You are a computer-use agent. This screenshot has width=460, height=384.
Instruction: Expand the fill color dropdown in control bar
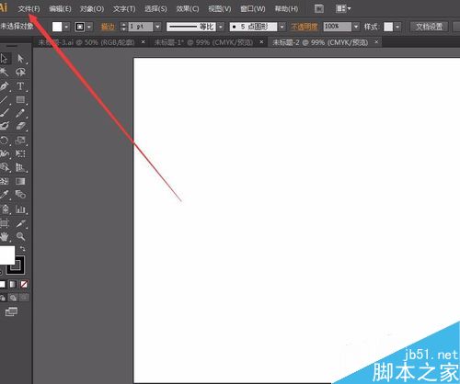66,27
